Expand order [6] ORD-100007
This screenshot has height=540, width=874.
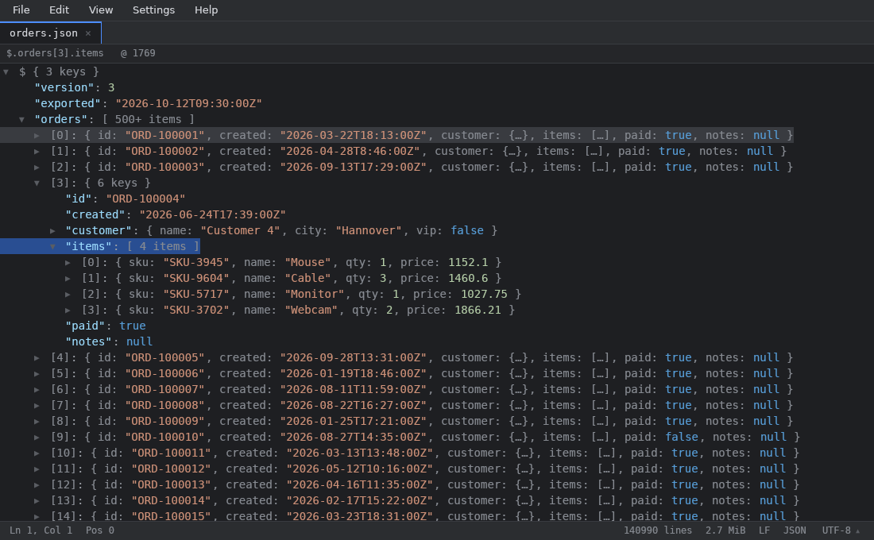pyautogui.click(x=37, y=390)
